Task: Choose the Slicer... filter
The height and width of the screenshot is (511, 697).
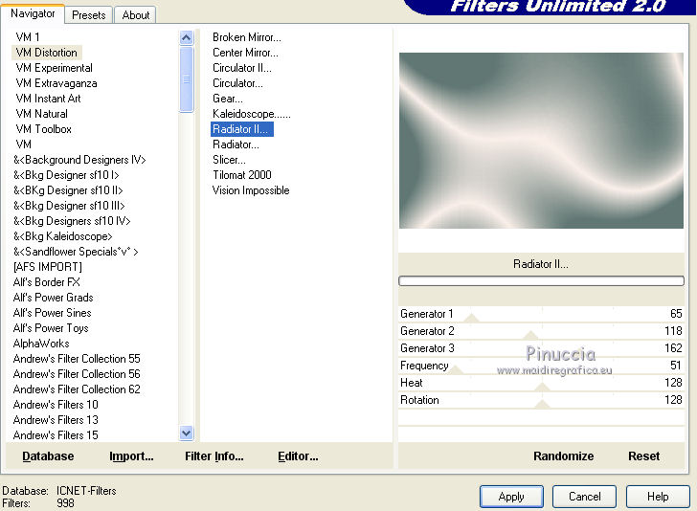Action: click(229, 160)
